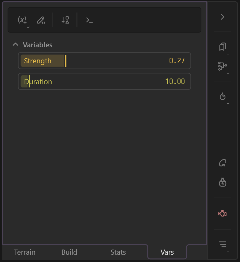Click the sort variables icon

tap(65, 20)
